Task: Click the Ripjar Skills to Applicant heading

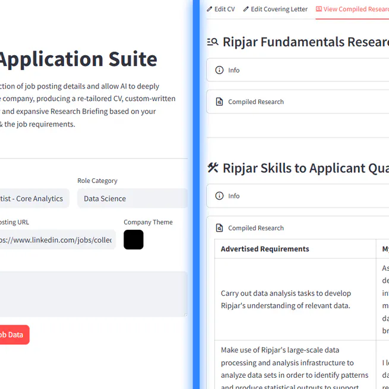Action: [x=306, y=168]
